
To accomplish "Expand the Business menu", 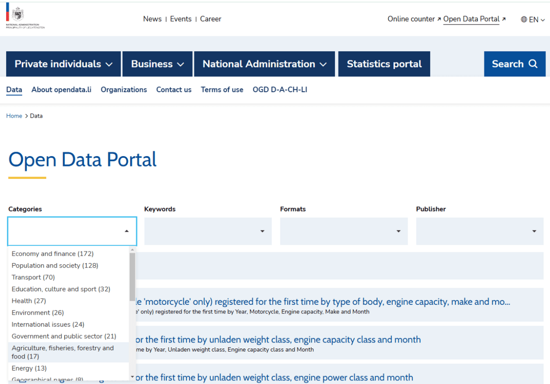I will tap(158, 64).
